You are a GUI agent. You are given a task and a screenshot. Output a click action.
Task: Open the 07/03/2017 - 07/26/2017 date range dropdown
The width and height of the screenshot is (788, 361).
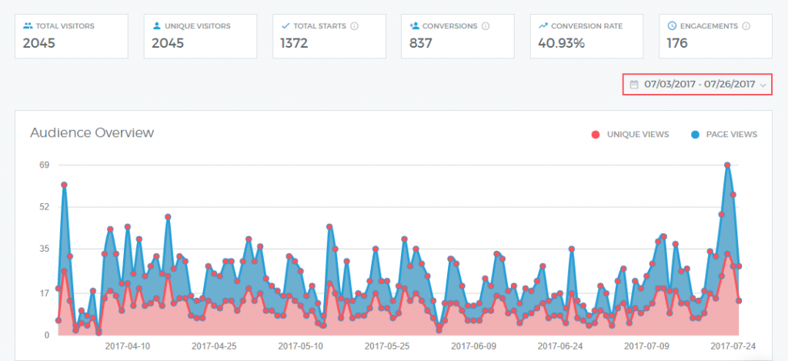(697, 85)
